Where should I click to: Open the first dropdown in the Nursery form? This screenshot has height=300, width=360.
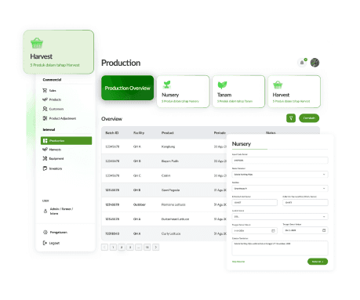(280, 175)
